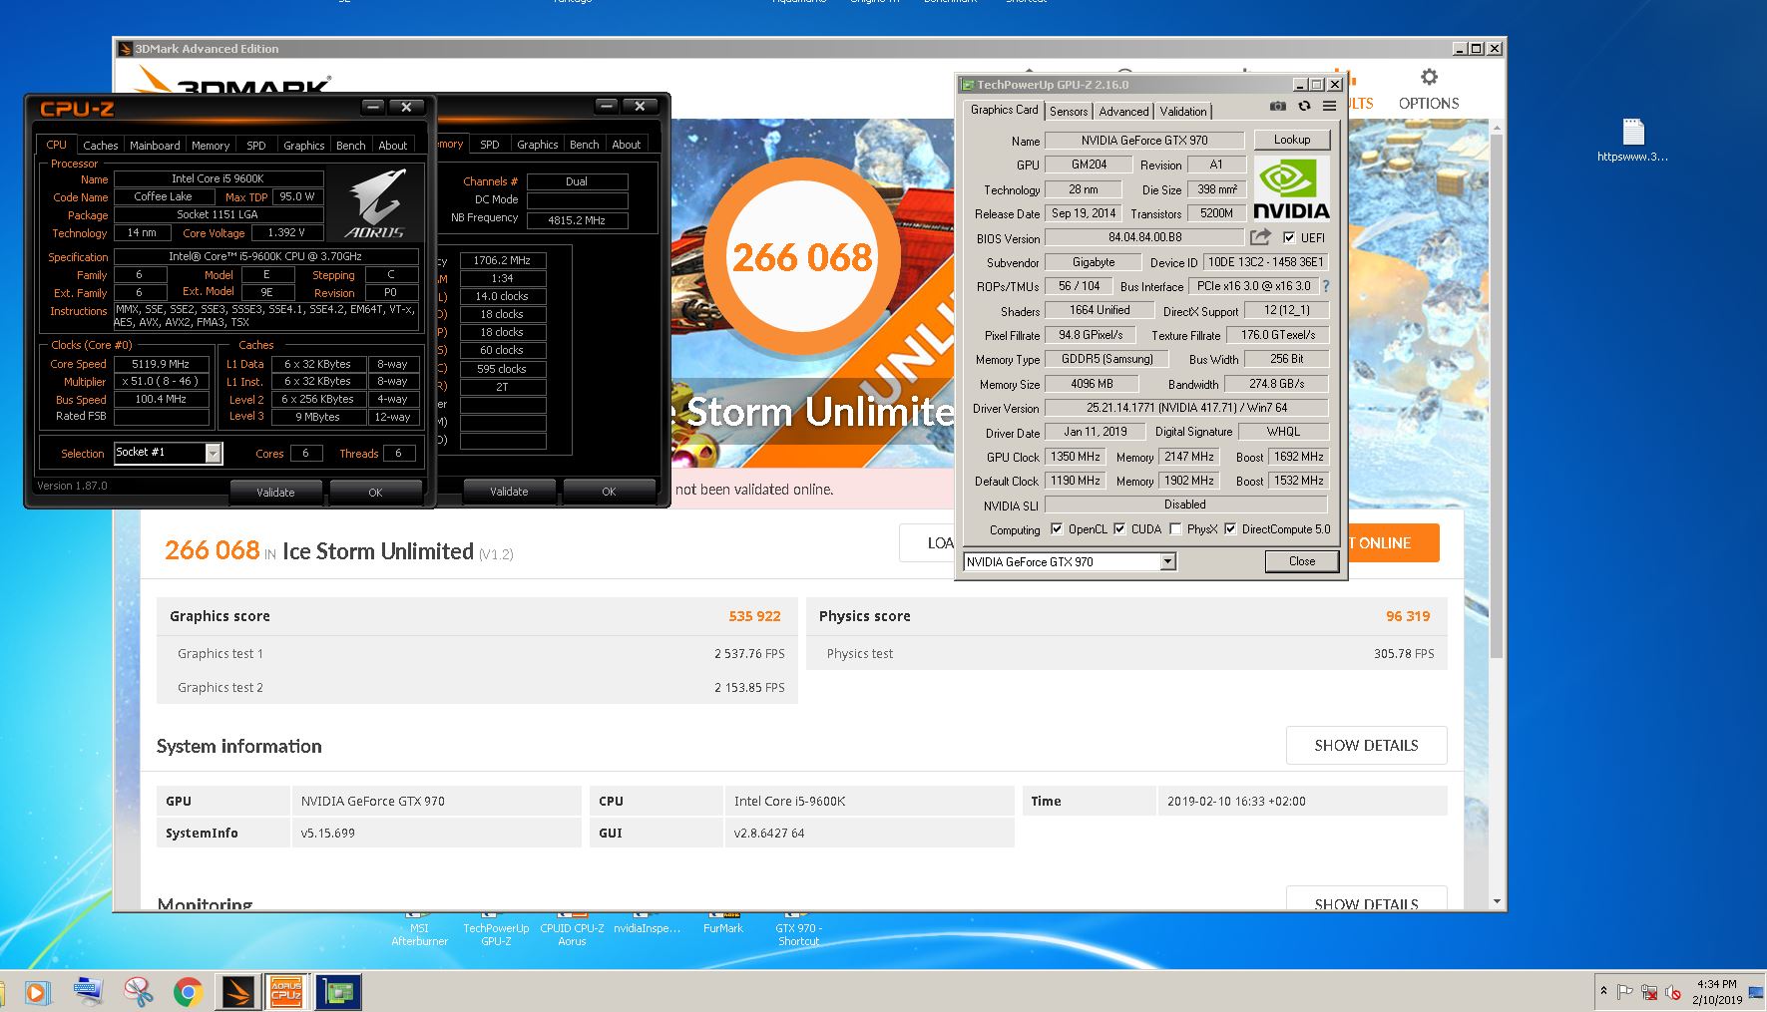This screenshot has height=1012, width=1767.
Task: Toggle the DirectCompute 5.0 checkbox
Action: (x=1230, y=528)
